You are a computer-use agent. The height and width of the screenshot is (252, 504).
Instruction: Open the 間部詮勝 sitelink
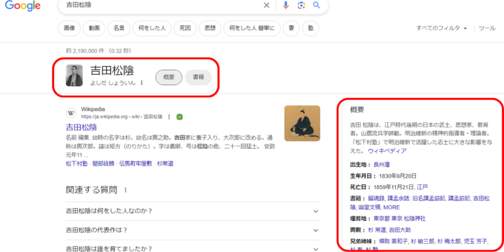point(103,163)
